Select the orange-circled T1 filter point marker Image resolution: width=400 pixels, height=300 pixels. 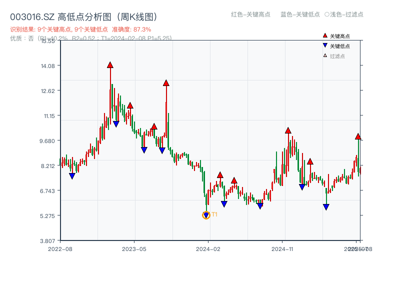[x=206, y=215]
